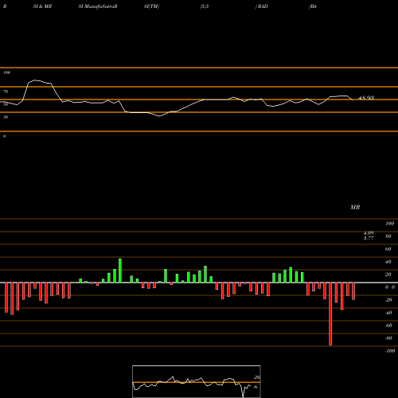Screen dimensions: 398x398
Task: Click the '-40' axis label on lower chart
Action: click(x=388, y=313)
